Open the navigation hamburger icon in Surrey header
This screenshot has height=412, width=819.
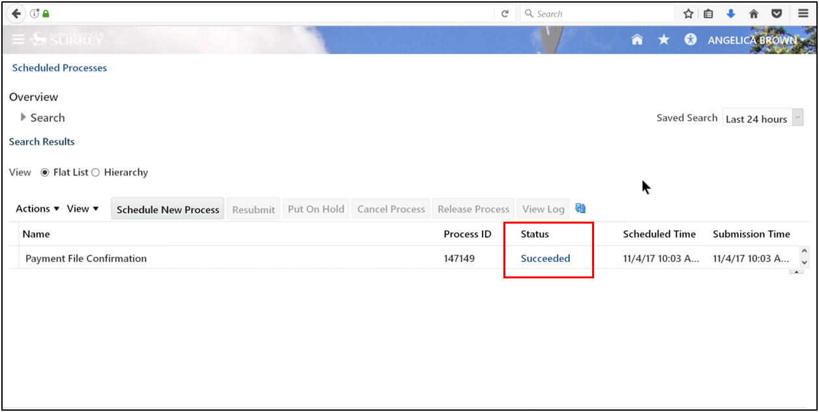(18, 39)
